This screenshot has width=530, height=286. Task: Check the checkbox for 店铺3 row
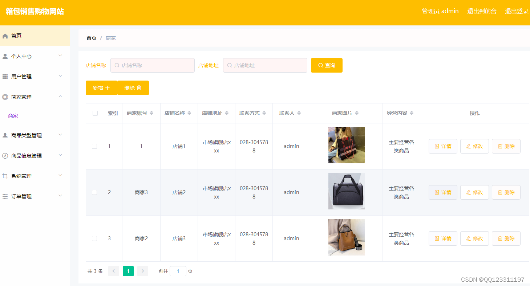point(94,238)
